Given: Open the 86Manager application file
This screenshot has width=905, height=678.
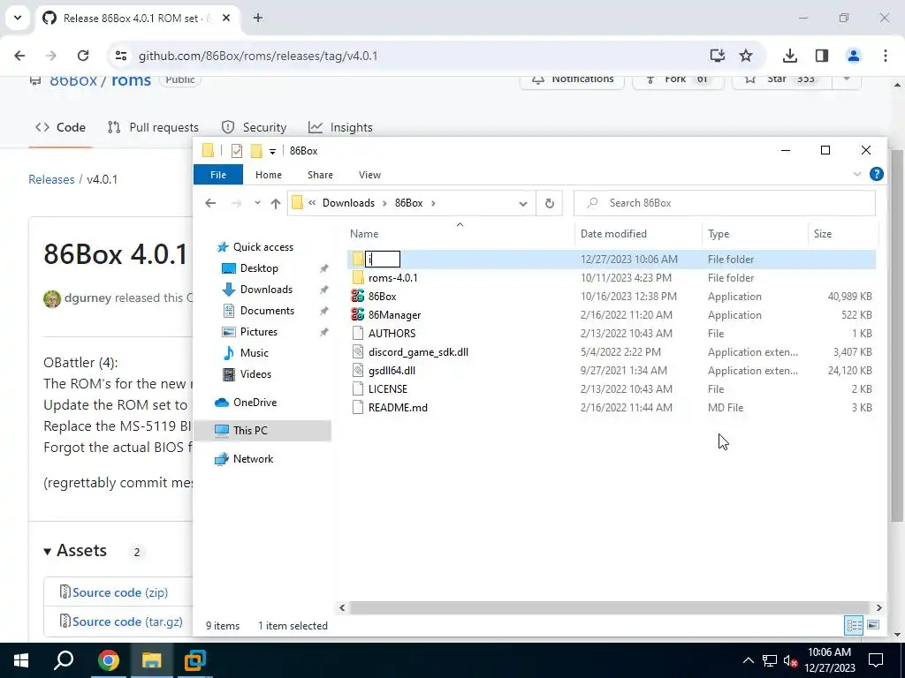Looking at the screenshot, I should [x=394, y=315].
